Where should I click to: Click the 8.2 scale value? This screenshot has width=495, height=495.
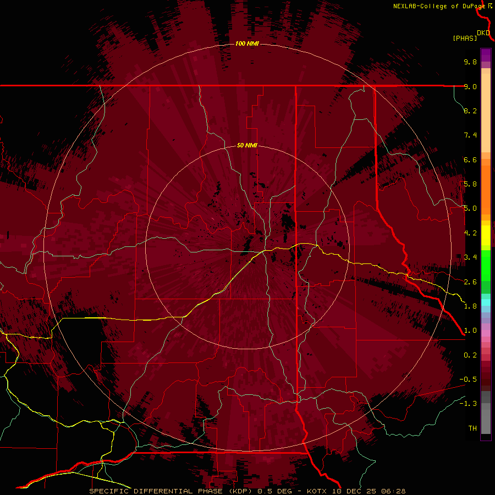click(470, 111)
